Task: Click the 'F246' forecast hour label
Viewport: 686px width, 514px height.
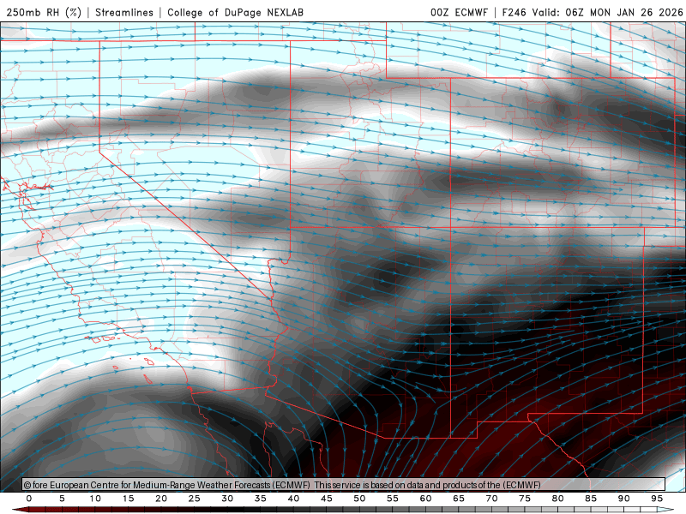Action: [x=514, y=12]
